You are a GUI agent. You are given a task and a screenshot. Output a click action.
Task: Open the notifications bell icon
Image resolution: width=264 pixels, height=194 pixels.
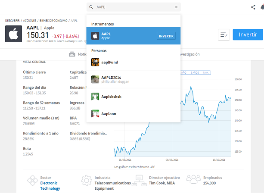pyautogui.click(x=262, y=7)
